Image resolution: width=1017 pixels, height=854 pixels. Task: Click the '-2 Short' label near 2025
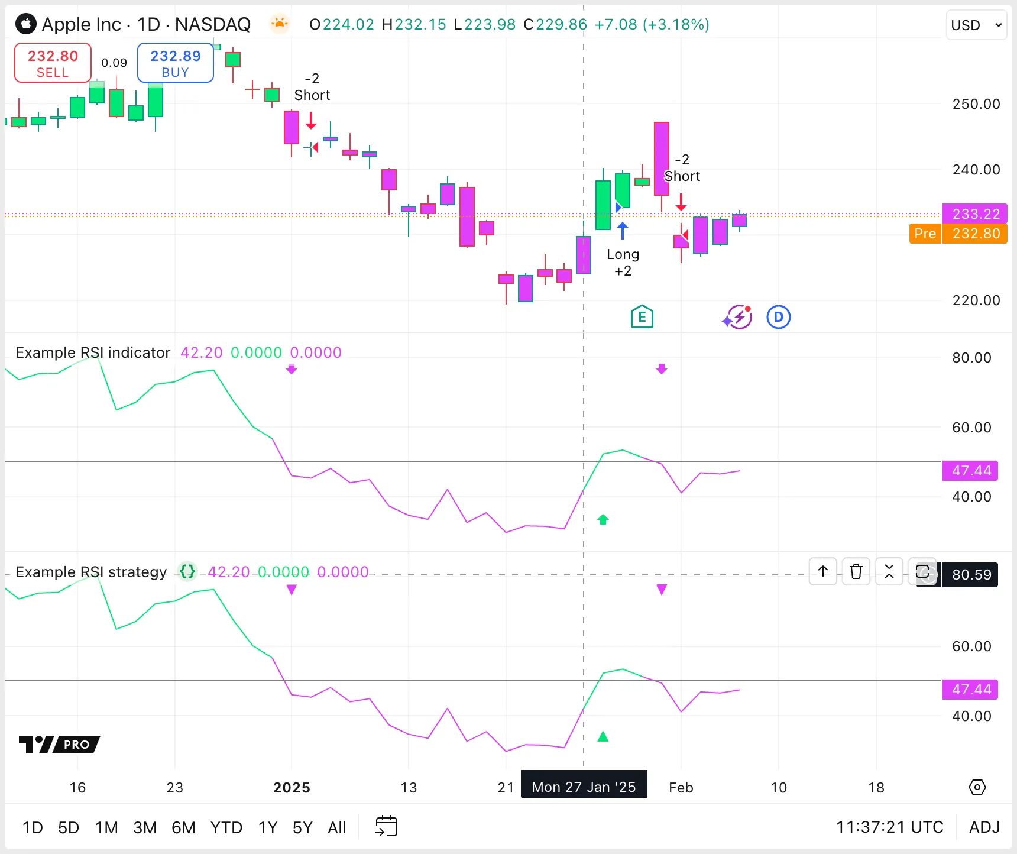[312, 87]
